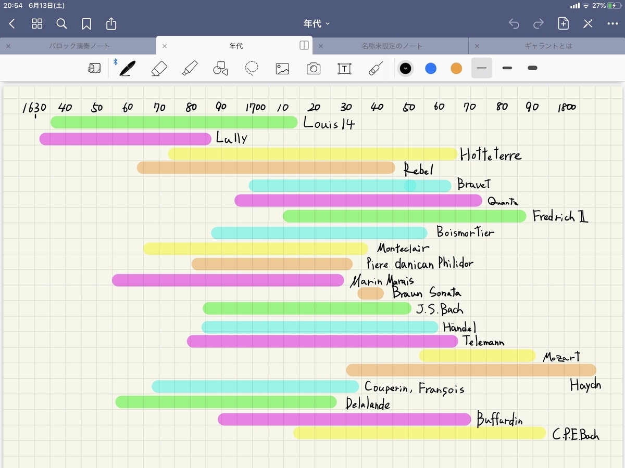The image size is (625, 468).
Task: Tap the handwritten 1700 year label
Action: pos(255,108)
